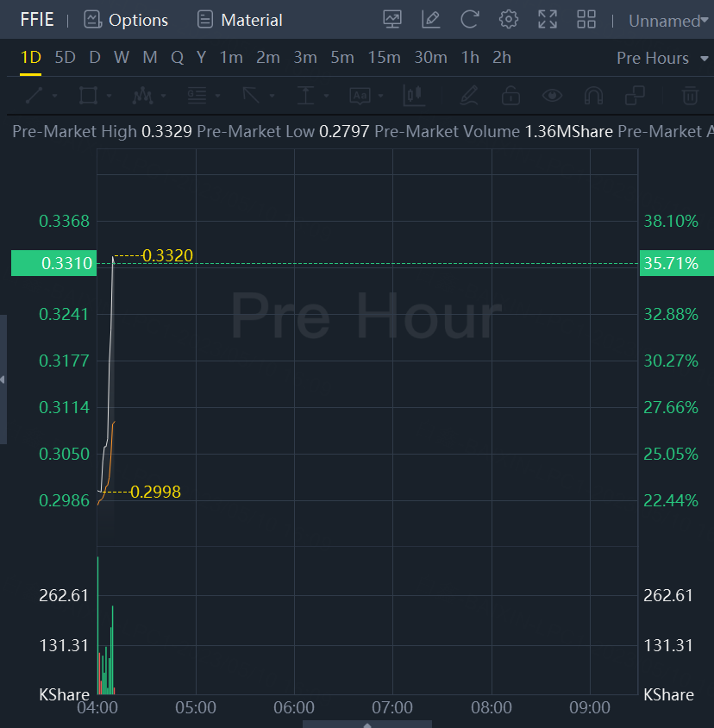
Task: Click the trash icon to delete drawings
Action: point(690,95)
